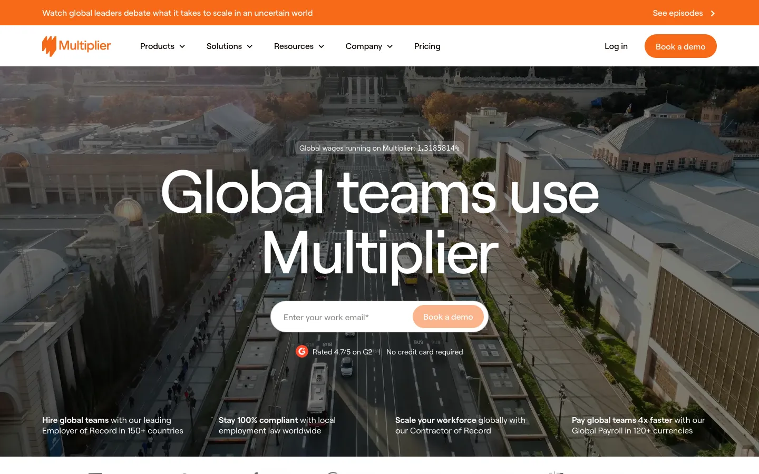This screenshot has width=759, height=474.
Task: Click See episodes in the orange banner
Action: 678,13
